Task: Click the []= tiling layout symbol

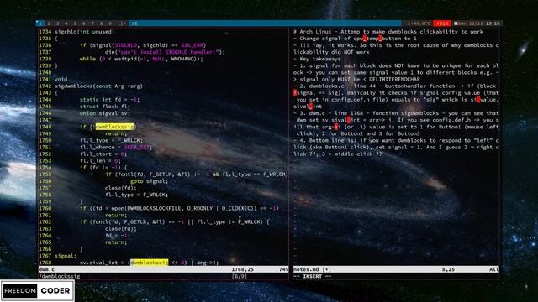Action: pyautogui.click(x=122, y=23)
